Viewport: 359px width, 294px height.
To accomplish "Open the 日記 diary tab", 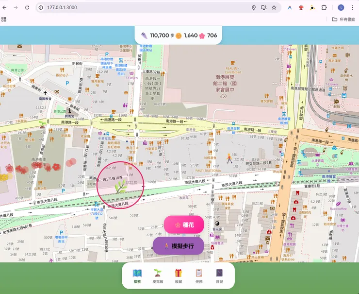I will 219,276.
